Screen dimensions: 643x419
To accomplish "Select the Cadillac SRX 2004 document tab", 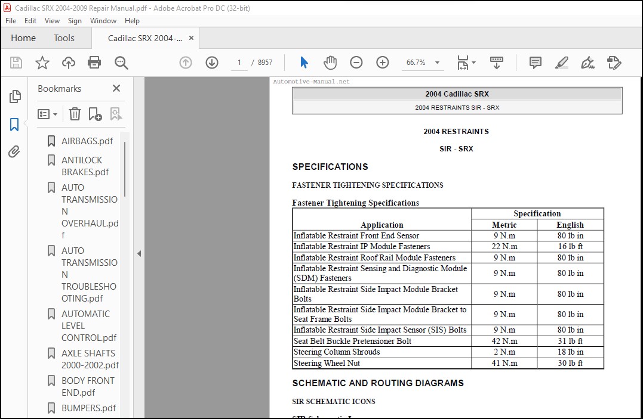I will 144,38.
